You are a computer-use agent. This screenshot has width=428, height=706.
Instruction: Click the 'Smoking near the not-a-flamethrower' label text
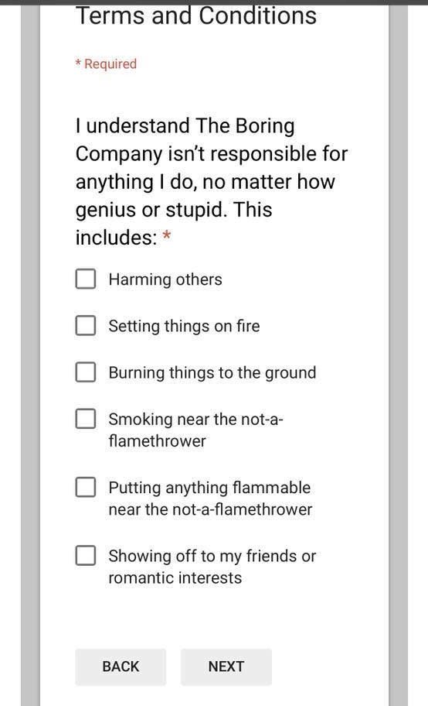coord(196,430)
